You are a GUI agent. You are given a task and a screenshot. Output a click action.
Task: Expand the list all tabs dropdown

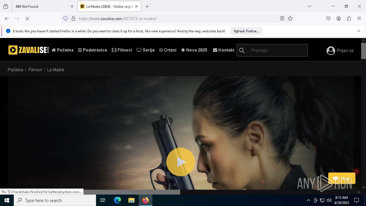coord(309,6)
